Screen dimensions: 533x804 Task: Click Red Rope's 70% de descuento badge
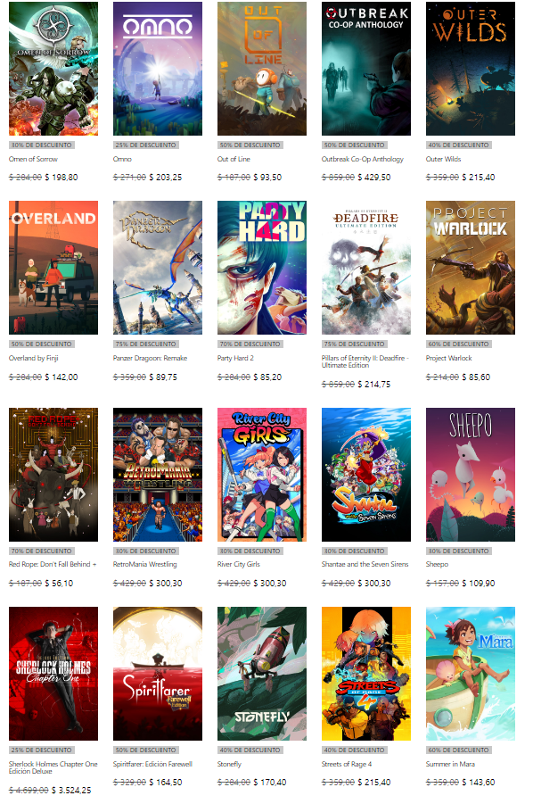[42, 551]
